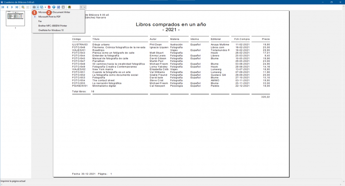The image size is (345, 186).
Task: Click the zoom magnifier icon
Action: point(23,7)
